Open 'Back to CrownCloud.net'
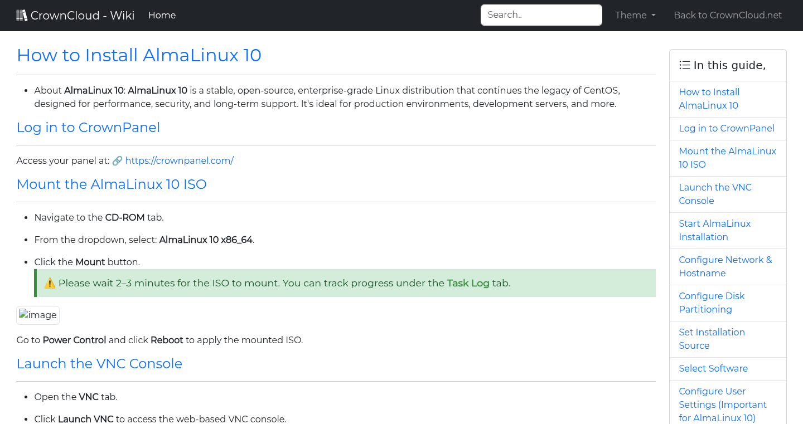The image size is (803, 424). click(728, 15)
